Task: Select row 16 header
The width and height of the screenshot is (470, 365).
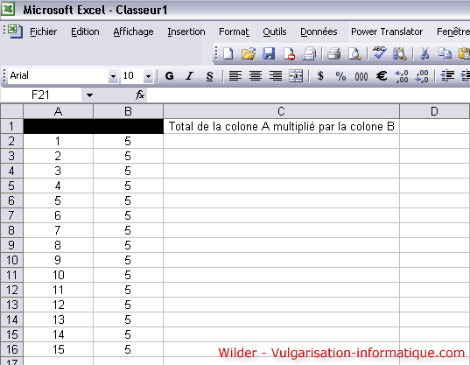Action: pos(11,349)
